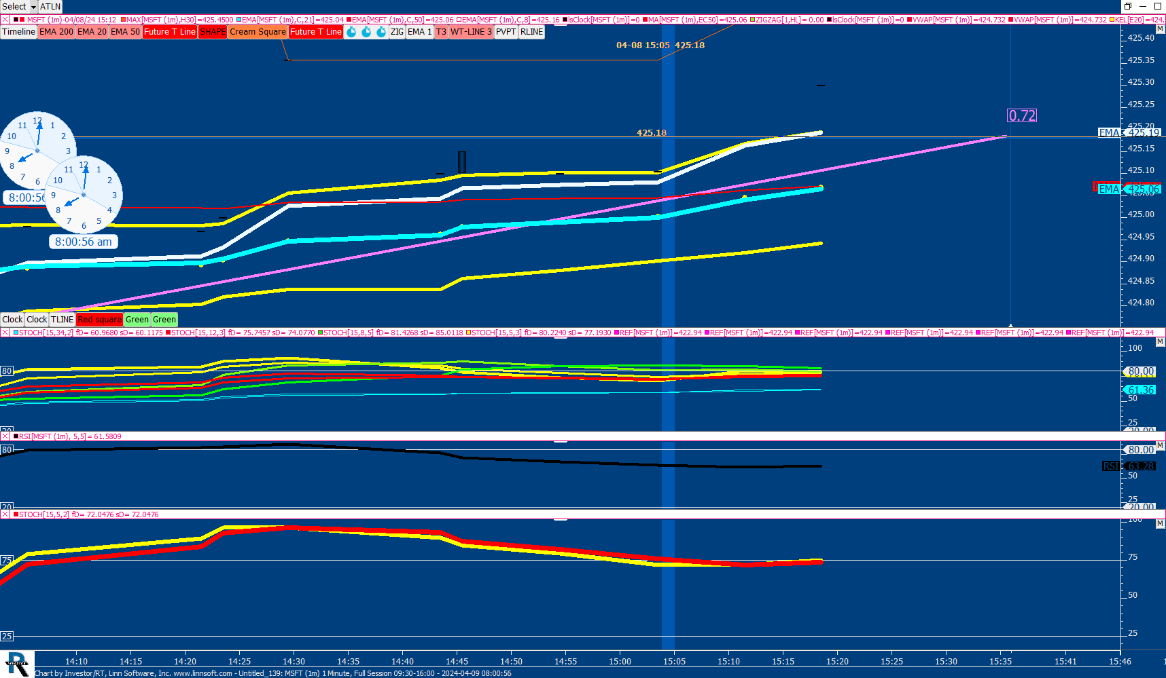Screen dimensions: 1166x678
Task: Toggle the EMA 1 button
Action: 420,32
